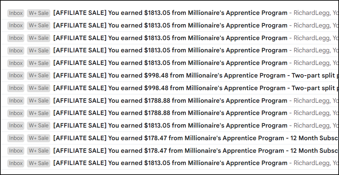
Task: Open the first $178.47 12 Month Subscription email
Action: coord(170,138)
